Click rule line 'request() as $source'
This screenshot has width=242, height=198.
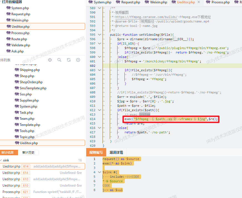click(121, 159)
